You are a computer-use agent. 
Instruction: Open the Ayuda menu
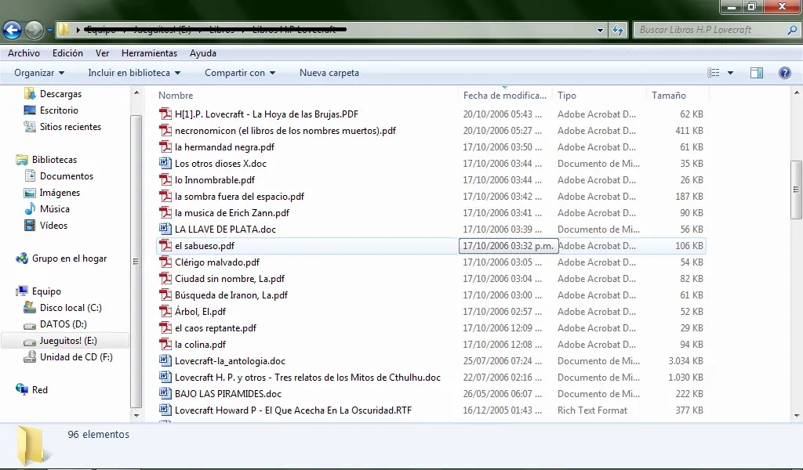coord(203,53)
